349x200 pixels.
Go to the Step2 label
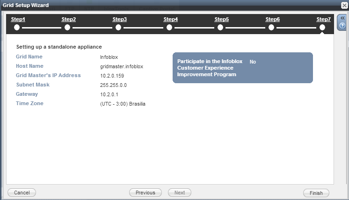pos(69,19)
